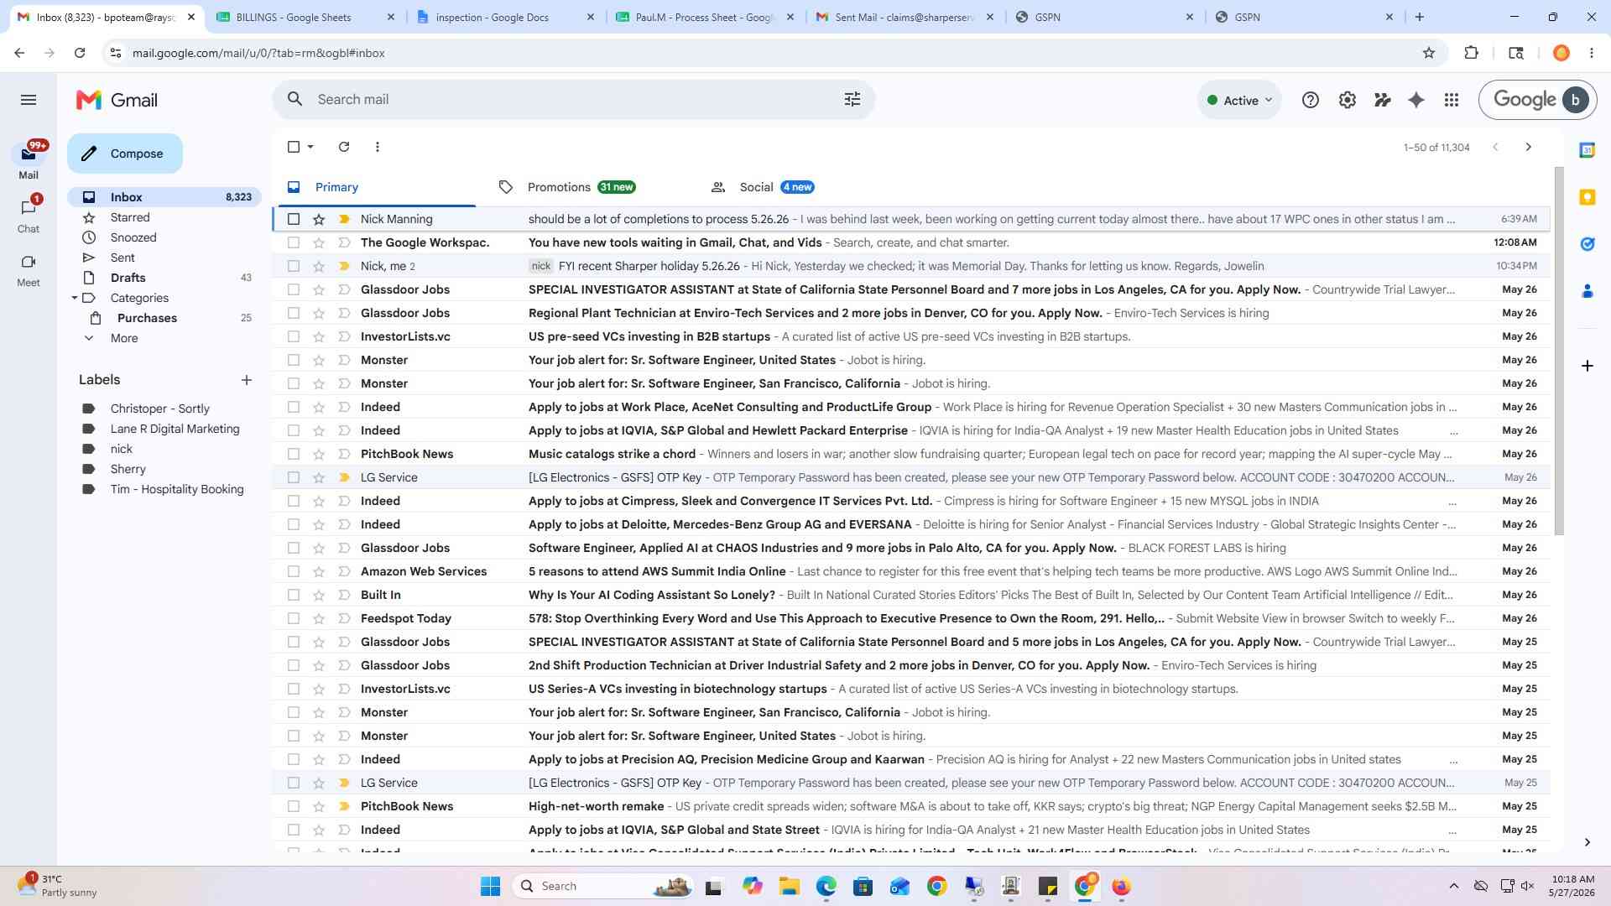Image resolution: width=1611 pixels, height=906 pixels.
Task: Expand the select-all checkbox dropdown arrow
Action: point(311,147)
